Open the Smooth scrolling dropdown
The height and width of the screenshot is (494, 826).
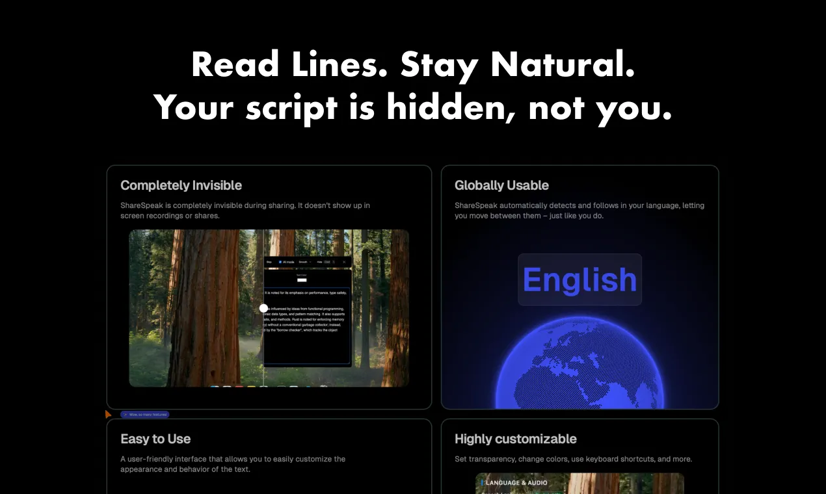304,261
